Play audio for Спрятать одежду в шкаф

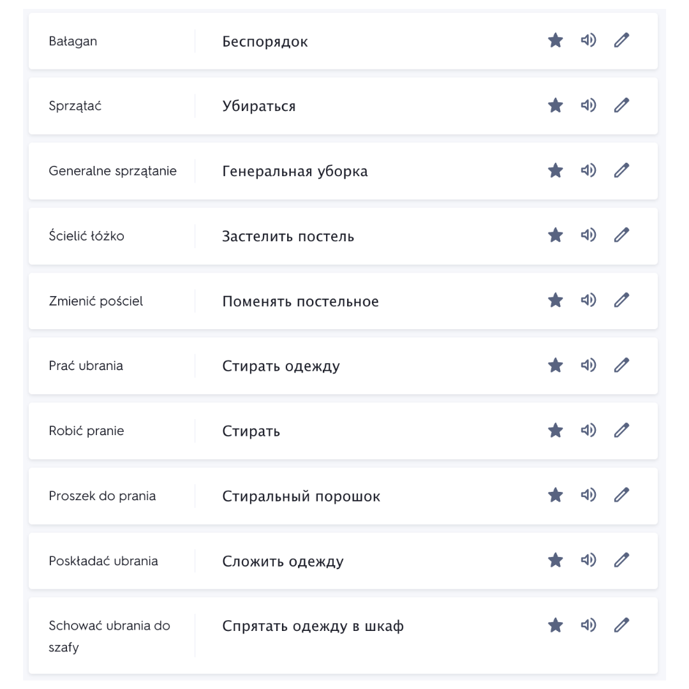click(588, 625)
